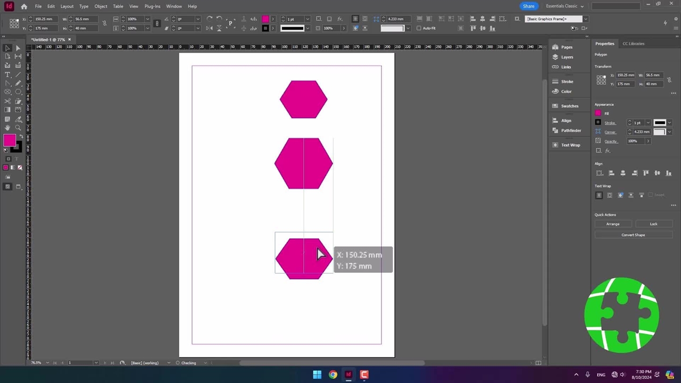
Task: Open the Text Wrap panel
Action: pos(570,145)
